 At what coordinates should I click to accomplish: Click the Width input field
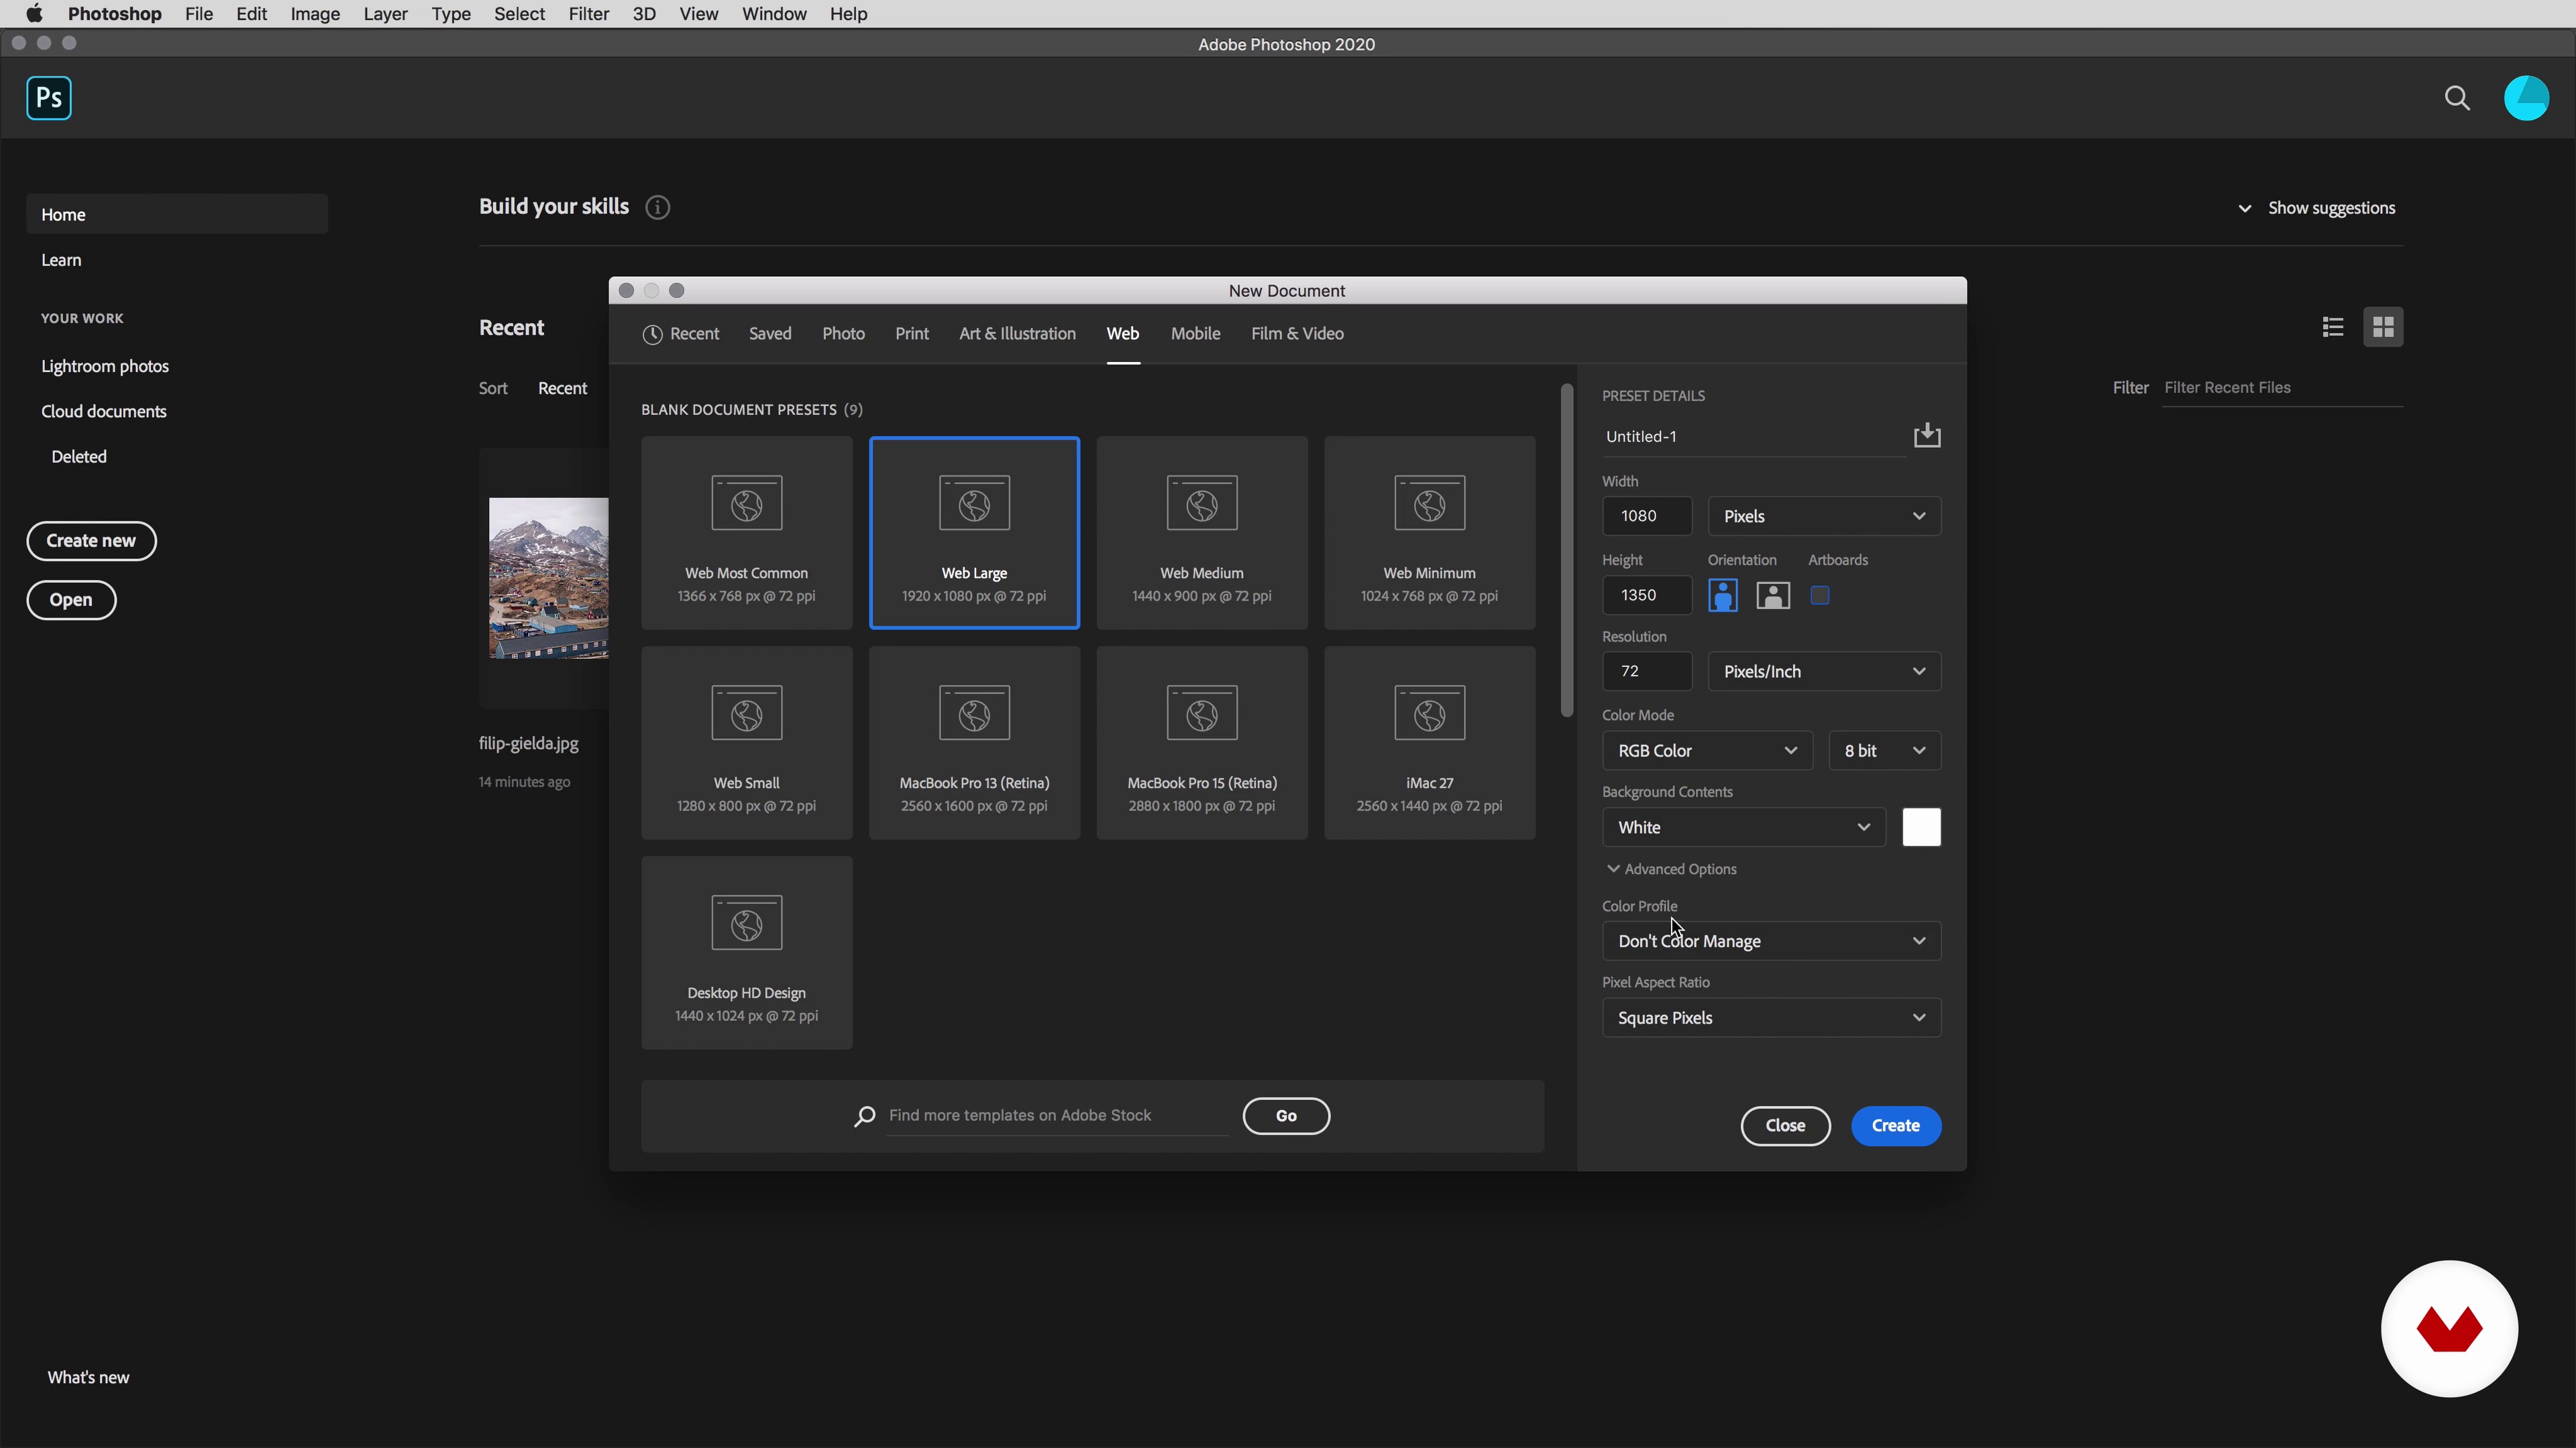[1647, 517]
